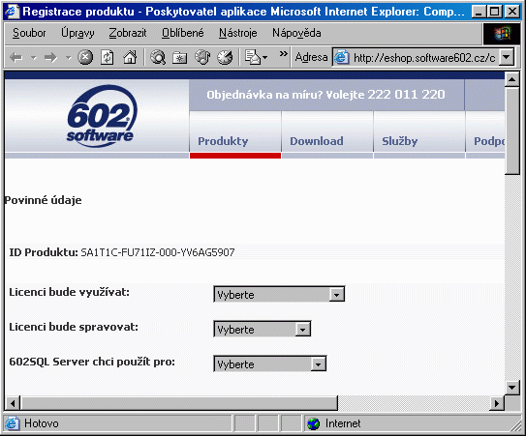Click the vertical scrollbar up arrow
The width and height of the screenshot is (526, 436).
point(511,79)
